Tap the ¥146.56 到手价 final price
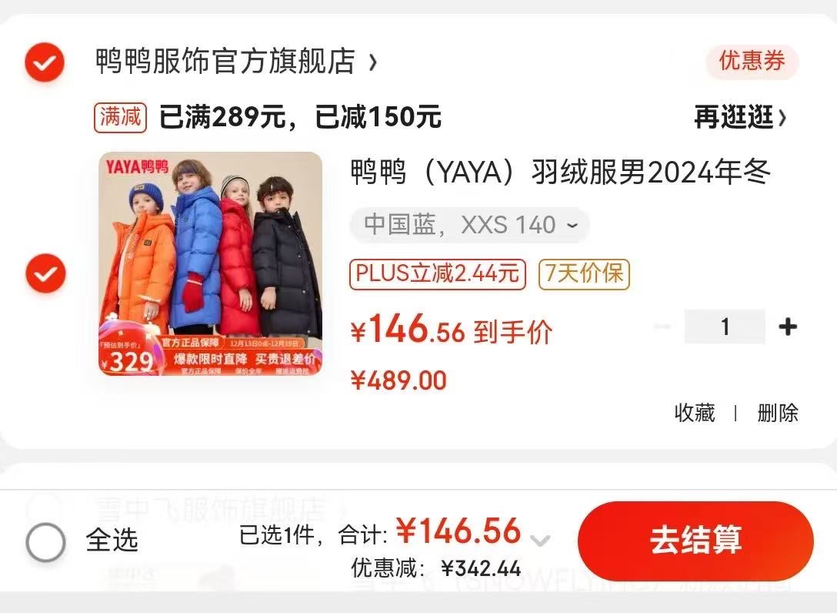 point(452,329)
